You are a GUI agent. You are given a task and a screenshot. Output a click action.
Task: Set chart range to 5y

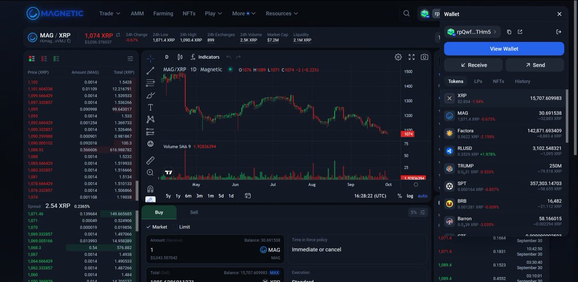point(168,196)
